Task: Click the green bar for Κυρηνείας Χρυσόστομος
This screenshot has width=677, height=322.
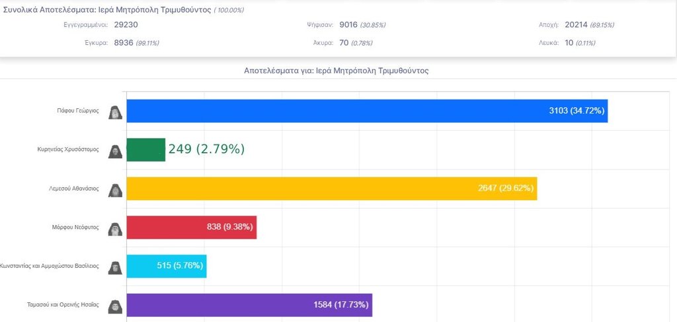Action: pos(146,150)
